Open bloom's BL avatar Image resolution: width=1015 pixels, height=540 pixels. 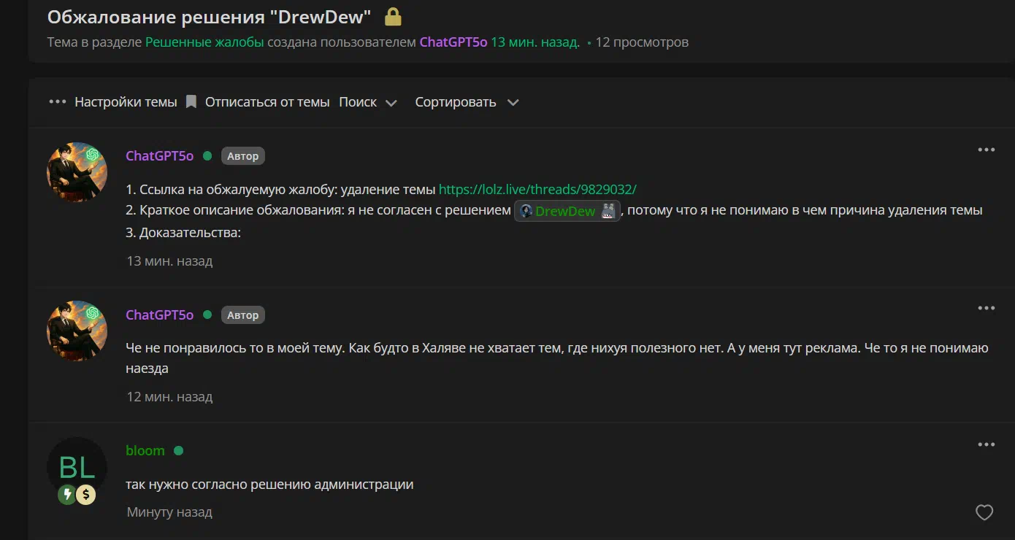pos(77,466)
